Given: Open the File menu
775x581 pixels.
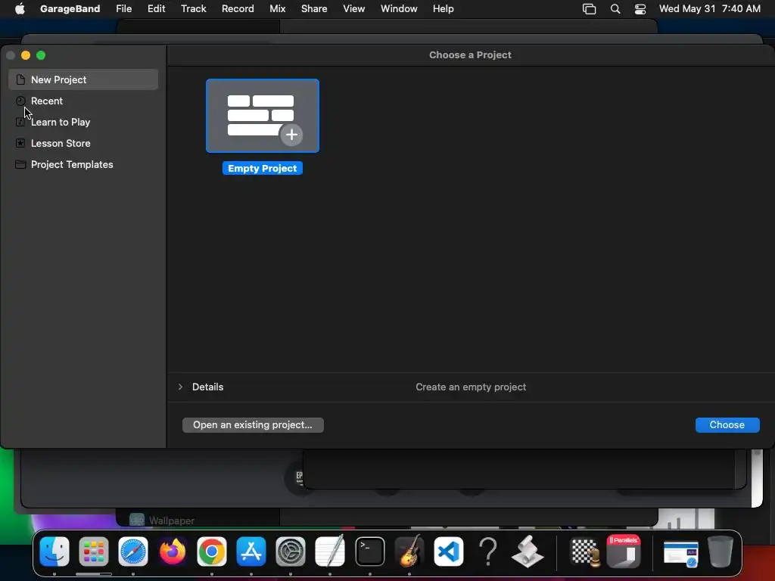Looking at the screenshot, I should [123, 8].
